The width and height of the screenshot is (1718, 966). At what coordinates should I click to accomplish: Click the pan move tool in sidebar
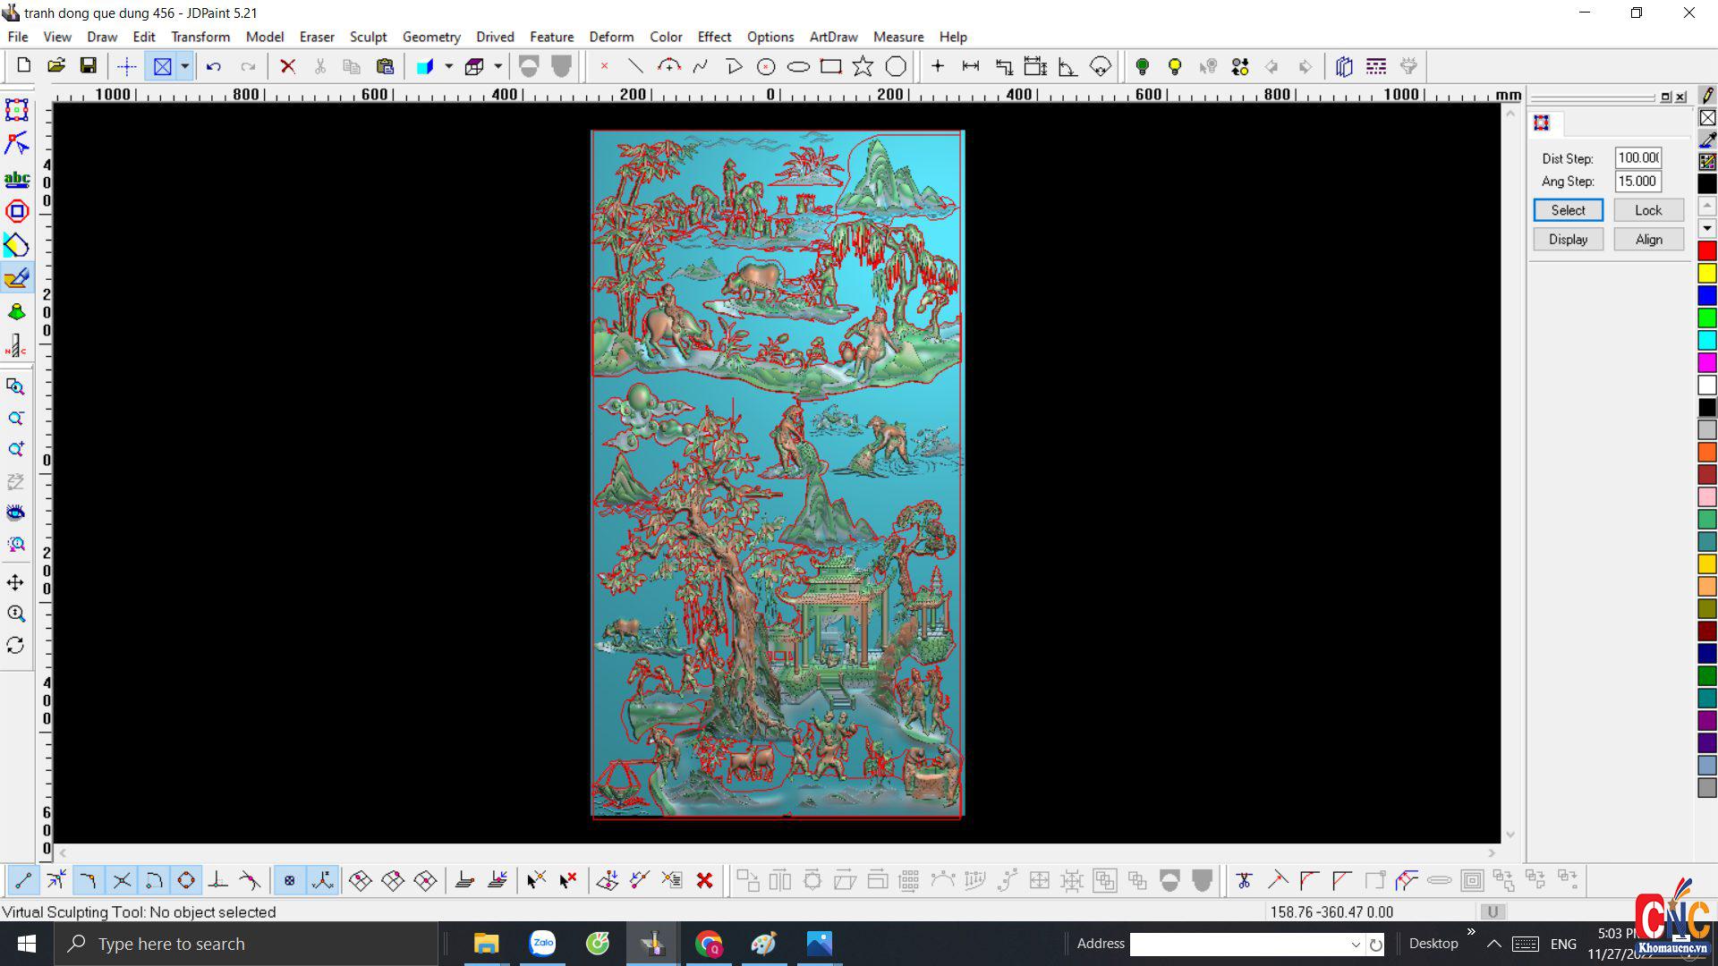[x=15, y=582]
